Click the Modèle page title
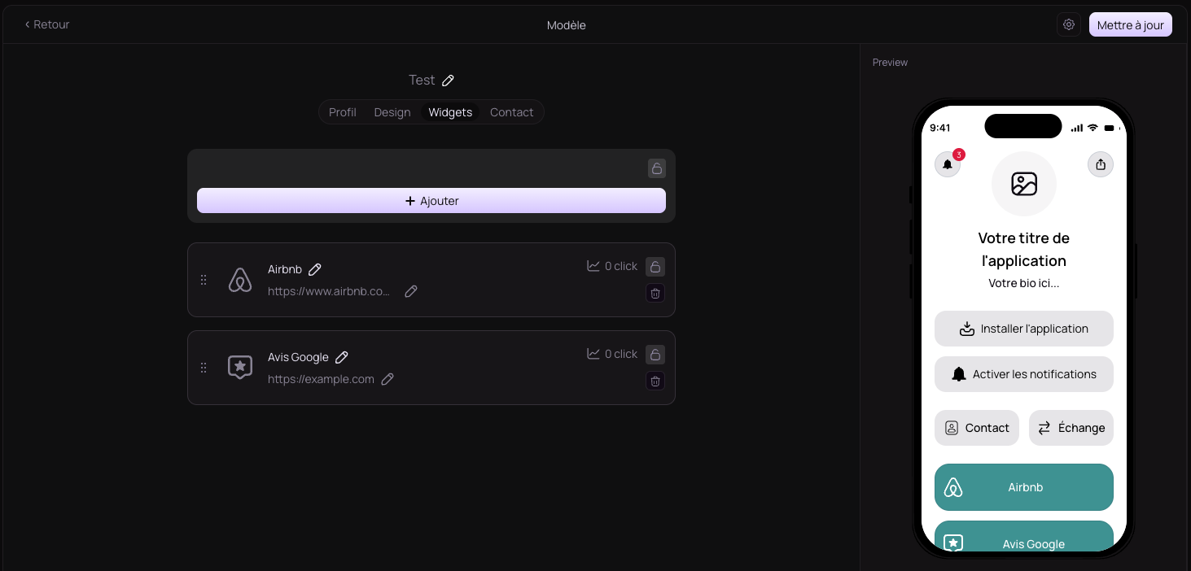 click(x=567, y=25)
